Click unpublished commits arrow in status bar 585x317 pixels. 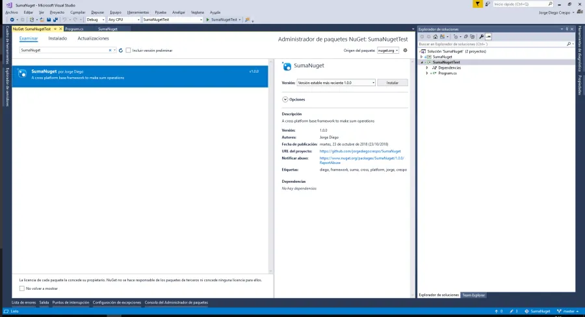click(x=496, y=311)
